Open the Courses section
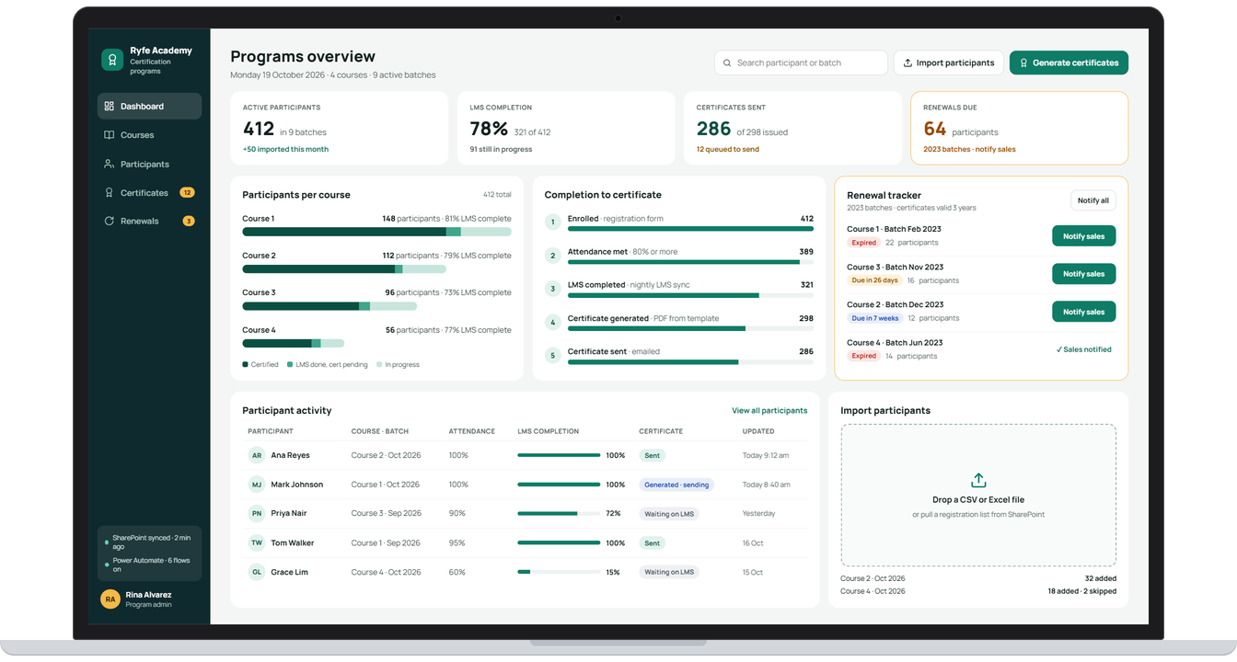 pos(149,135)
